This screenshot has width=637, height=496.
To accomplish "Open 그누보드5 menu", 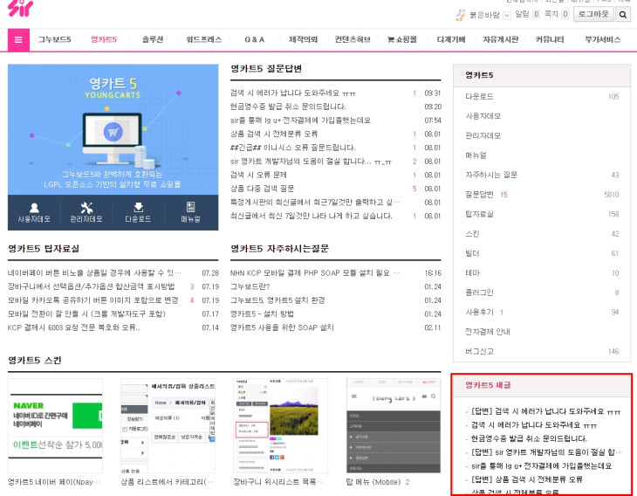I will point(54,39).
